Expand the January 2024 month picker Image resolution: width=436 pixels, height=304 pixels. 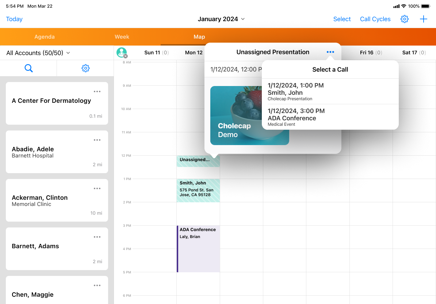(221, 19)
